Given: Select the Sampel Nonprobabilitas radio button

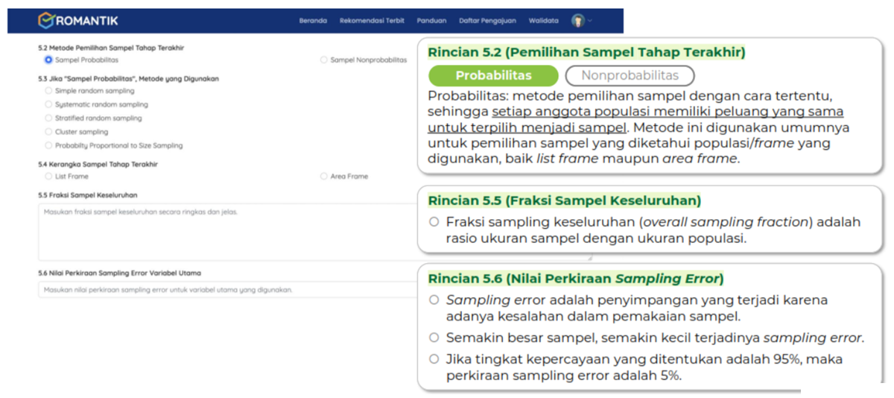Looking at the screenshot, I should (x=324, y=60).
